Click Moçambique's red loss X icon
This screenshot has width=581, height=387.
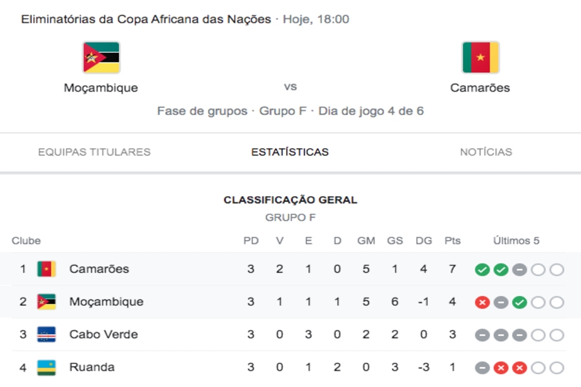[x=482, y=303]
